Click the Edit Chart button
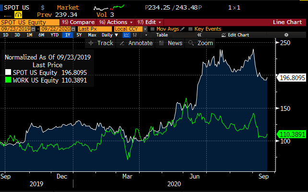The image size is (308, 192). coord(235,35)
